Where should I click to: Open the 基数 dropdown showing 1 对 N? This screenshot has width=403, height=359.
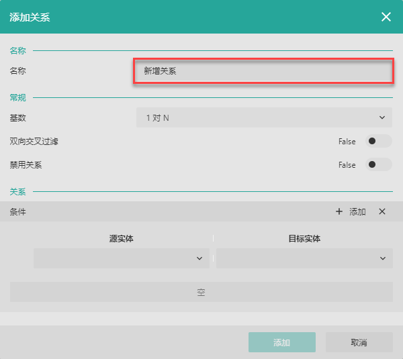click(x=263, y=117)
